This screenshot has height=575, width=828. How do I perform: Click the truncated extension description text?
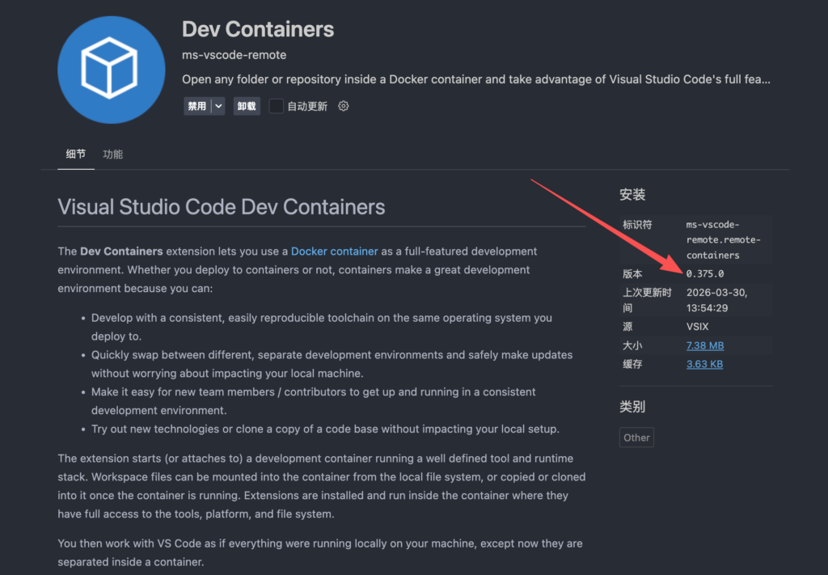pos(475,79)
